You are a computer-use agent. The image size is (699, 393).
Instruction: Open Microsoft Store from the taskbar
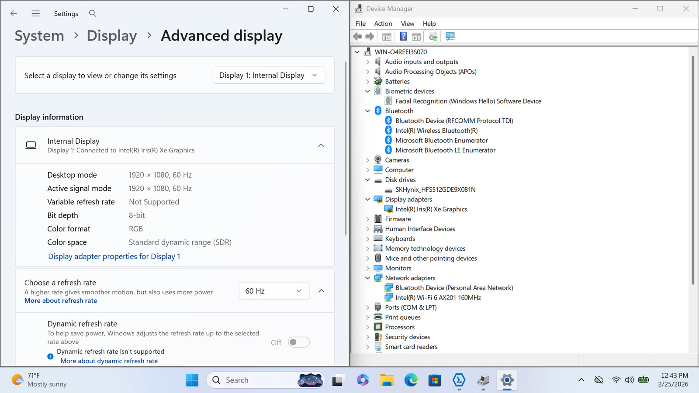tap(435, 380)
